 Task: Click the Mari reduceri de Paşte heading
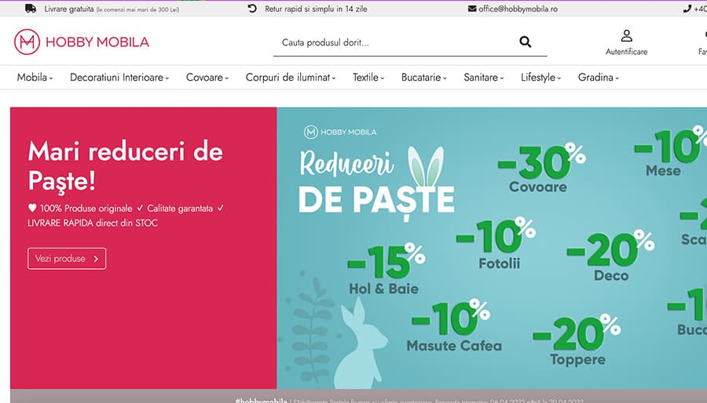pyautogui.click(x=126, y=165)
